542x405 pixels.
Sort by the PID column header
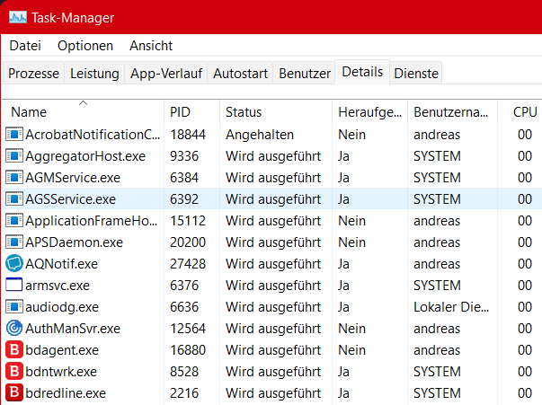click(180, 112)
